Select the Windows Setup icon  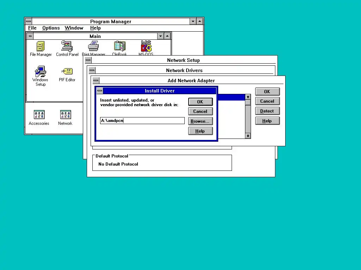40,76
